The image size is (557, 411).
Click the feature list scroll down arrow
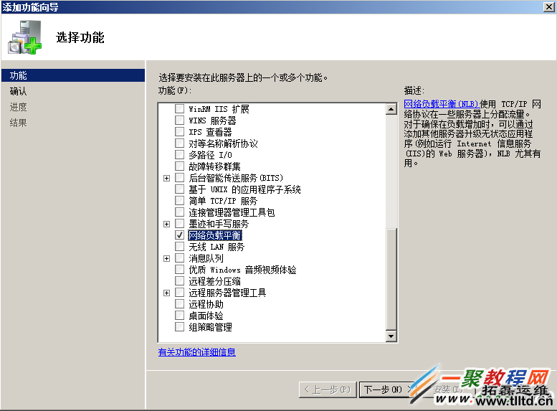(x=391, y=336)
